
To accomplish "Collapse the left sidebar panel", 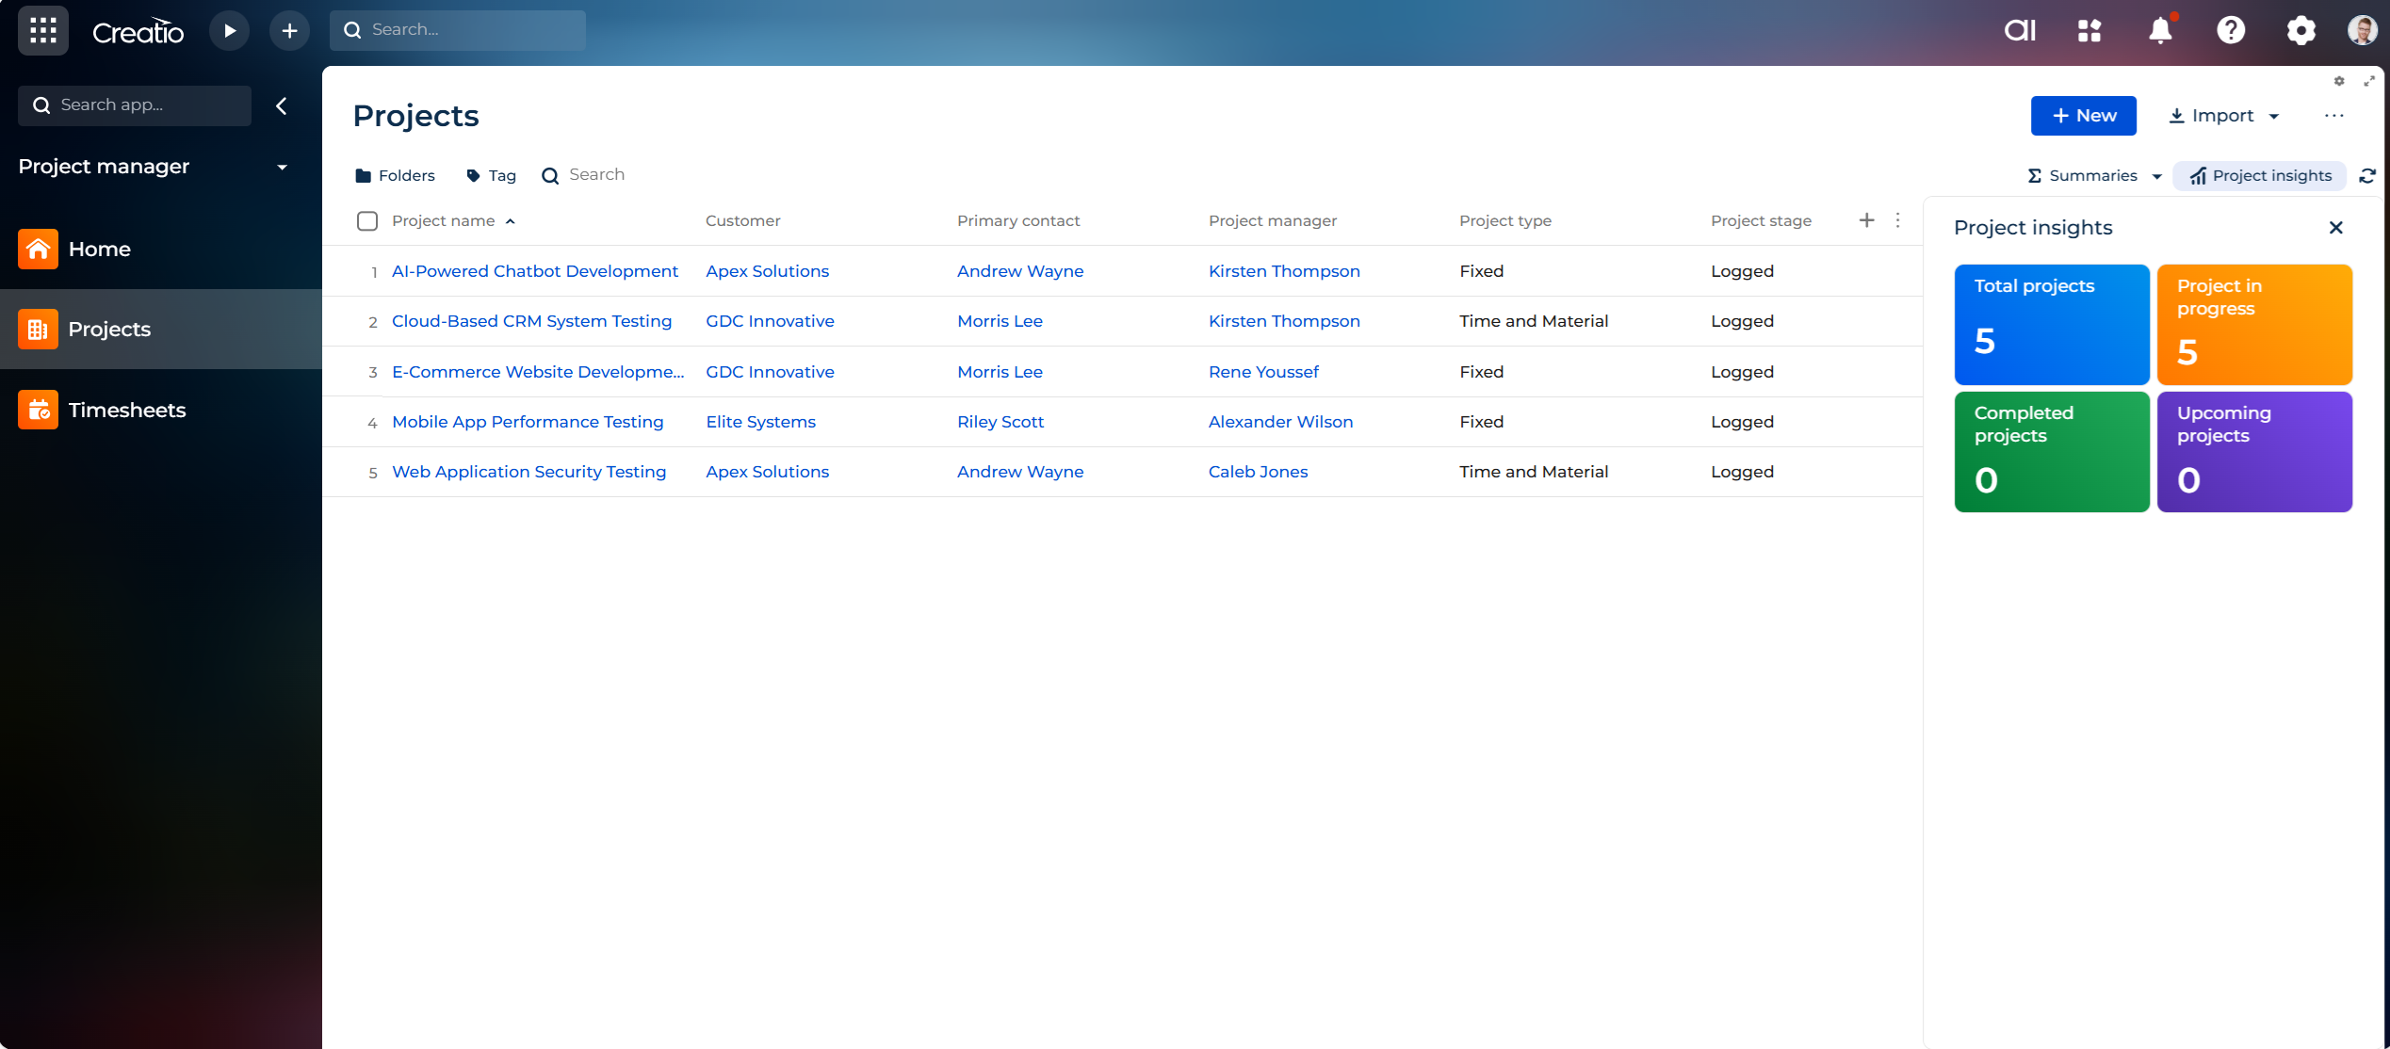I will [282, 105].
